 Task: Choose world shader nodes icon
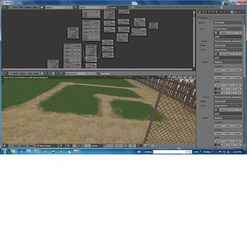(x=57, y=74)
